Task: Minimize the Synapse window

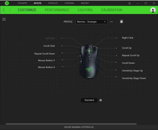Action: (138, 3)
